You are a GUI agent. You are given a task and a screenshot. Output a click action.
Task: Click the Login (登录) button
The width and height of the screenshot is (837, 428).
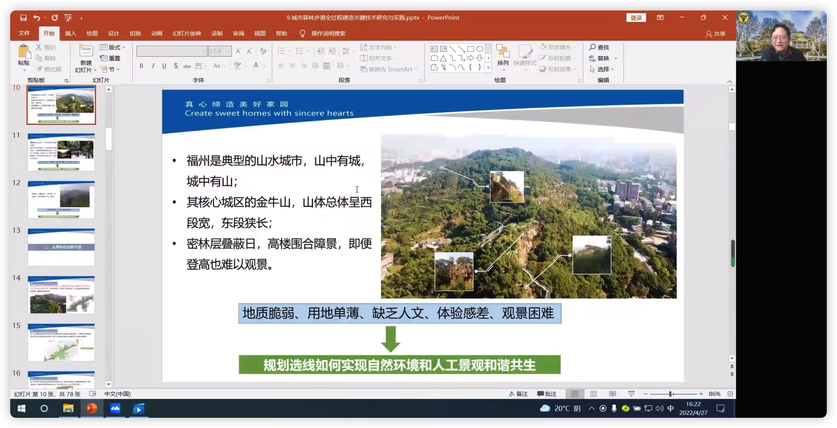[x=636, y=18]
